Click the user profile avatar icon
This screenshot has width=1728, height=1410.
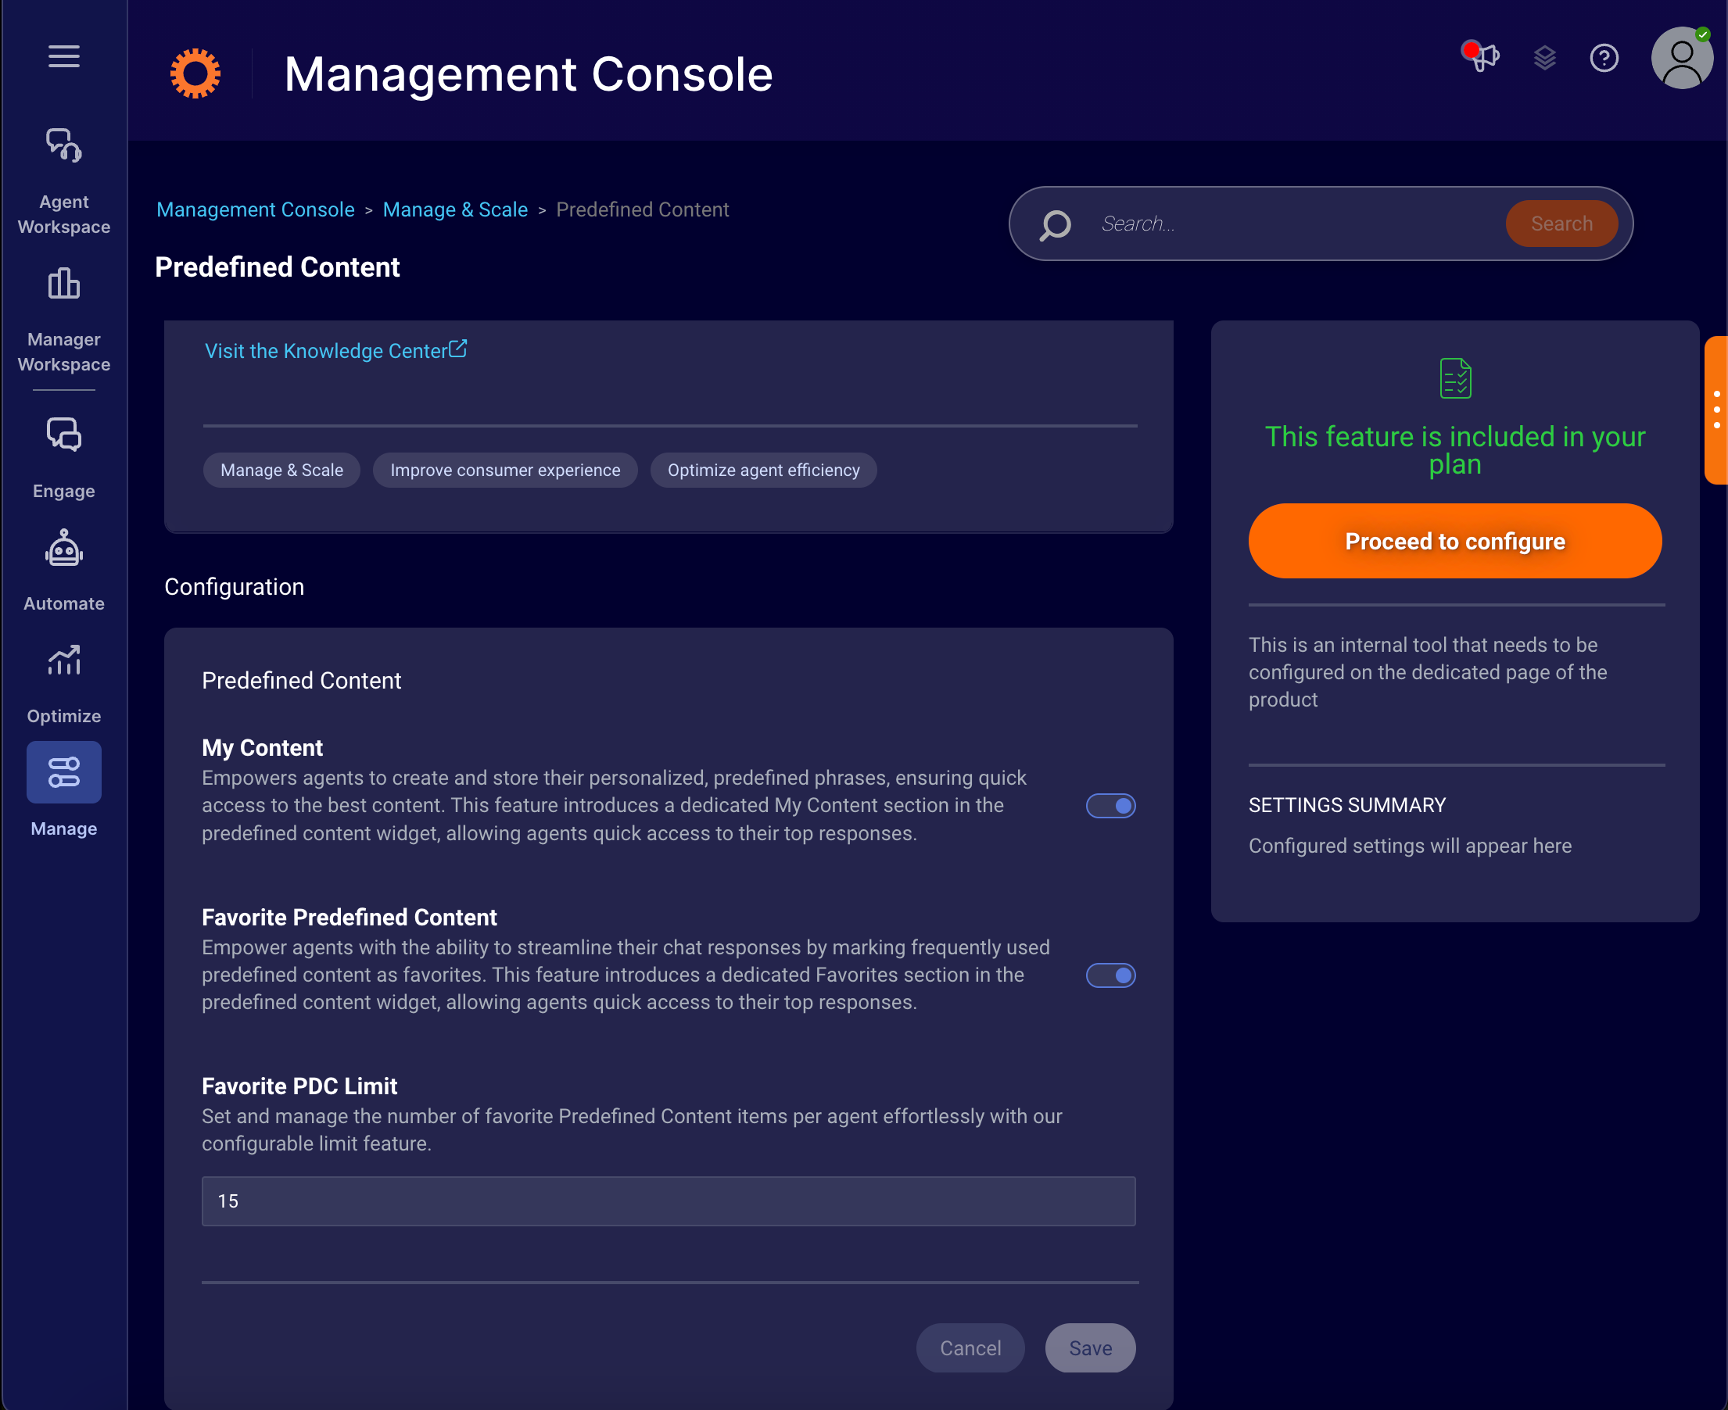(1682, 57)
